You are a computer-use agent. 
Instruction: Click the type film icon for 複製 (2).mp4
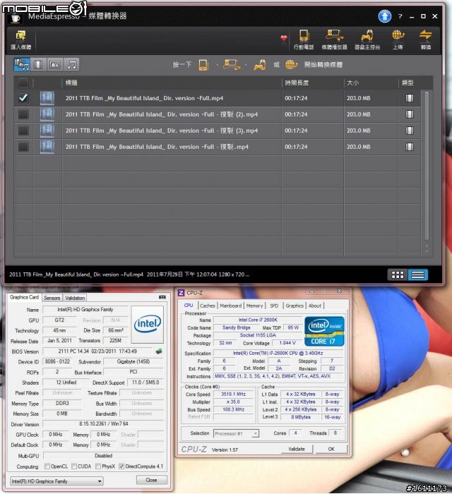(410, 114)
